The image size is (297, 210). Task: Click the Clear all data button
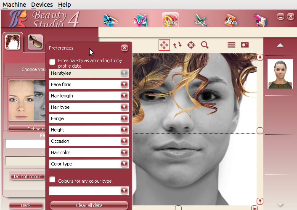89,205
